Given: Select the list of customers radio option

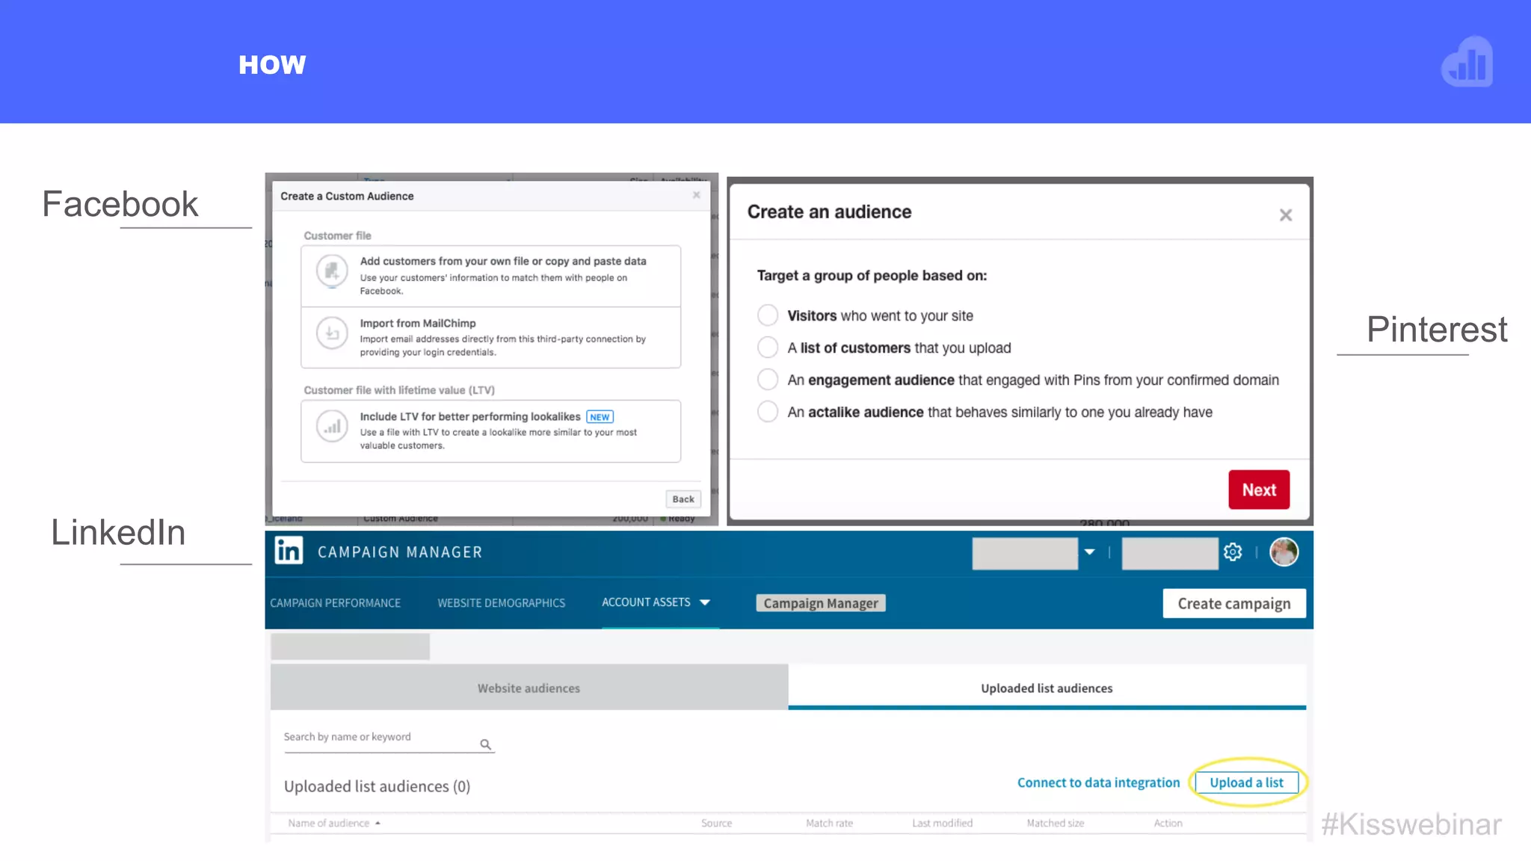Looking at the screenshot, I should (x=768, y=348).
